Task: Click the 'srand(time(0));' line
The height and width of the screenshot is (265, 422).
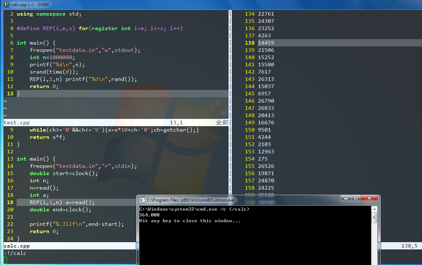Action: [x=54, y=72]
